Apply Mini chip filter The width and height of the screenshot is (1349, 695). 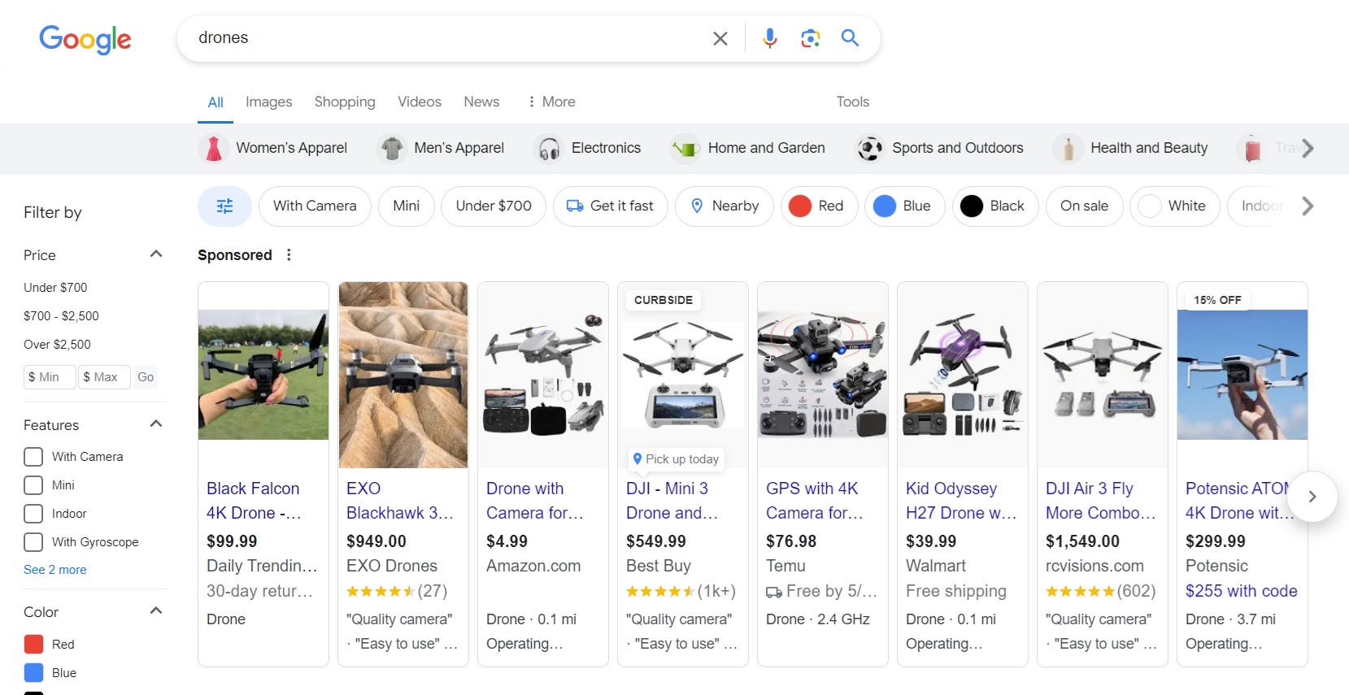407,206
